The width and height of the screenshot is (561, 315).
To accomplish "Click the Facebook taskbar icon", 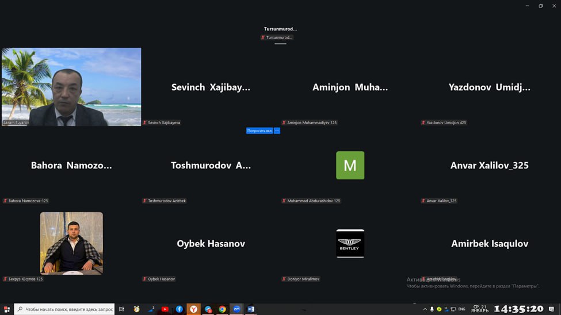I will tap(180, 309).
